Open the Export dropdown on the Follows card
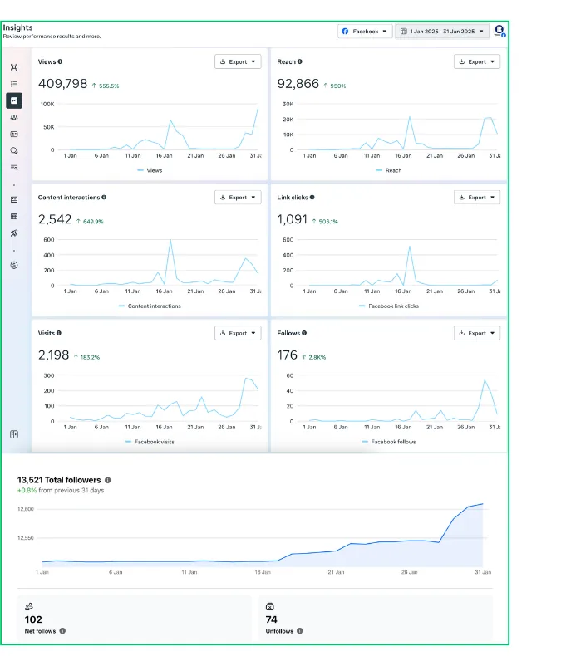Viewport: 561px width, 656px height. click(477, 333)
